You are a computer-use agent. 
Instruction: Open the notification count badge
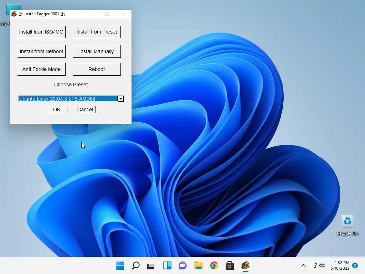[x=355, y=265]
